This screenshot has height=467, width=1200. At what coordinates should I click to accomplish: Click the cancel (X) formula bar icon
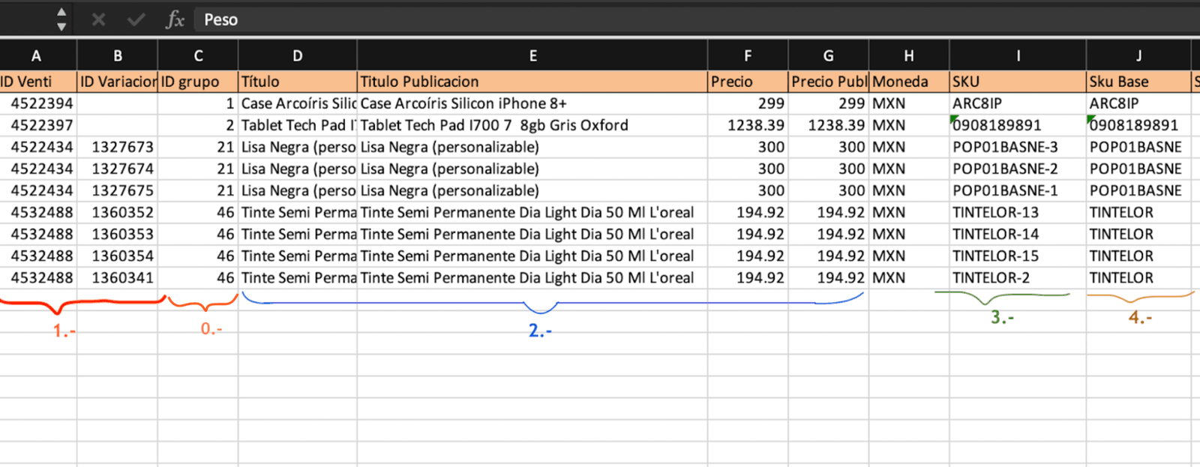(98, 19)
